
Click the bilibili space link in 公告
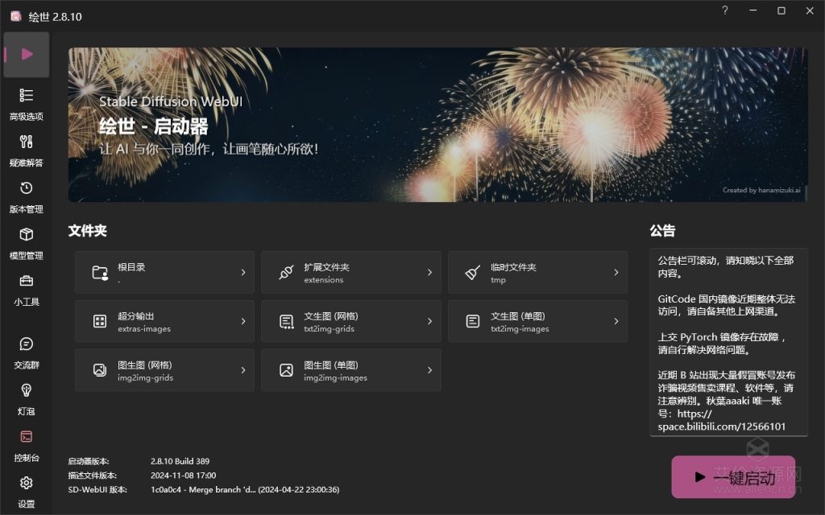721,420
